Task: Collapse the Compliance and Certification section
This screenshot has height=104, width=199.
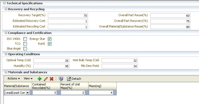Action: [6, 33]
